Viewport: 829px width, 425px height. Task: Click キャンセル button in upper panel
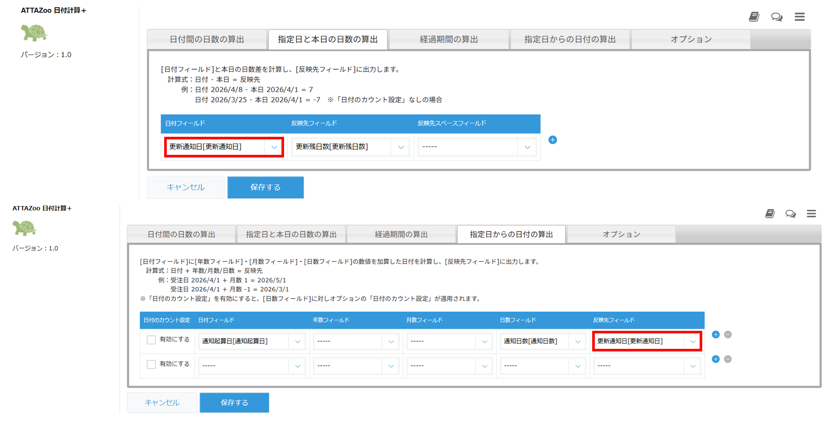[x=186, y=187]
